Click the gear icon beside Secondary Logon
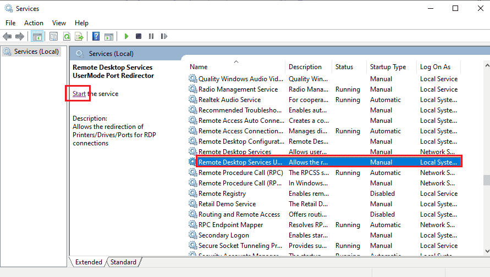The image size is (490, 277). coord(193,235)
